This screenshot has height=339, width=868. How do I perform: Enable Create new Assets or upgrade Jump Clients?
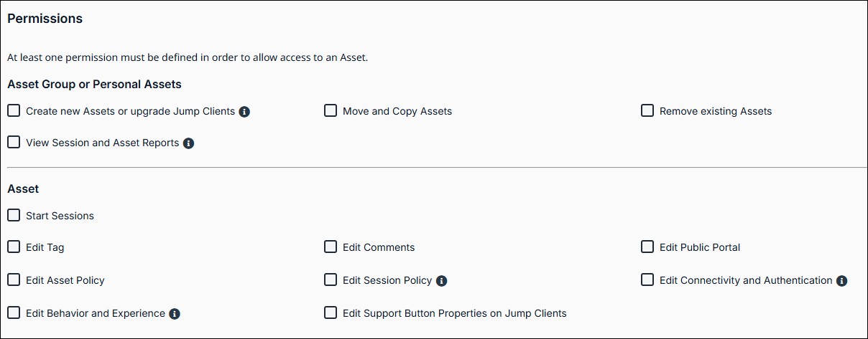point(14,111)
